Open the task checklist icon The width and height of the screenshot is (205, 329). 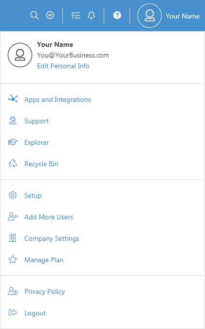click(75, 15)
